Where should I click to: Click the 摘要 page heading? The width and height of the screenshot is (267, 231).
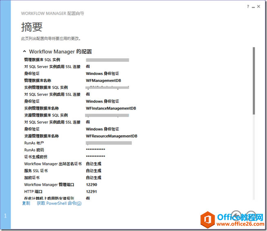[x=32, y=27]
